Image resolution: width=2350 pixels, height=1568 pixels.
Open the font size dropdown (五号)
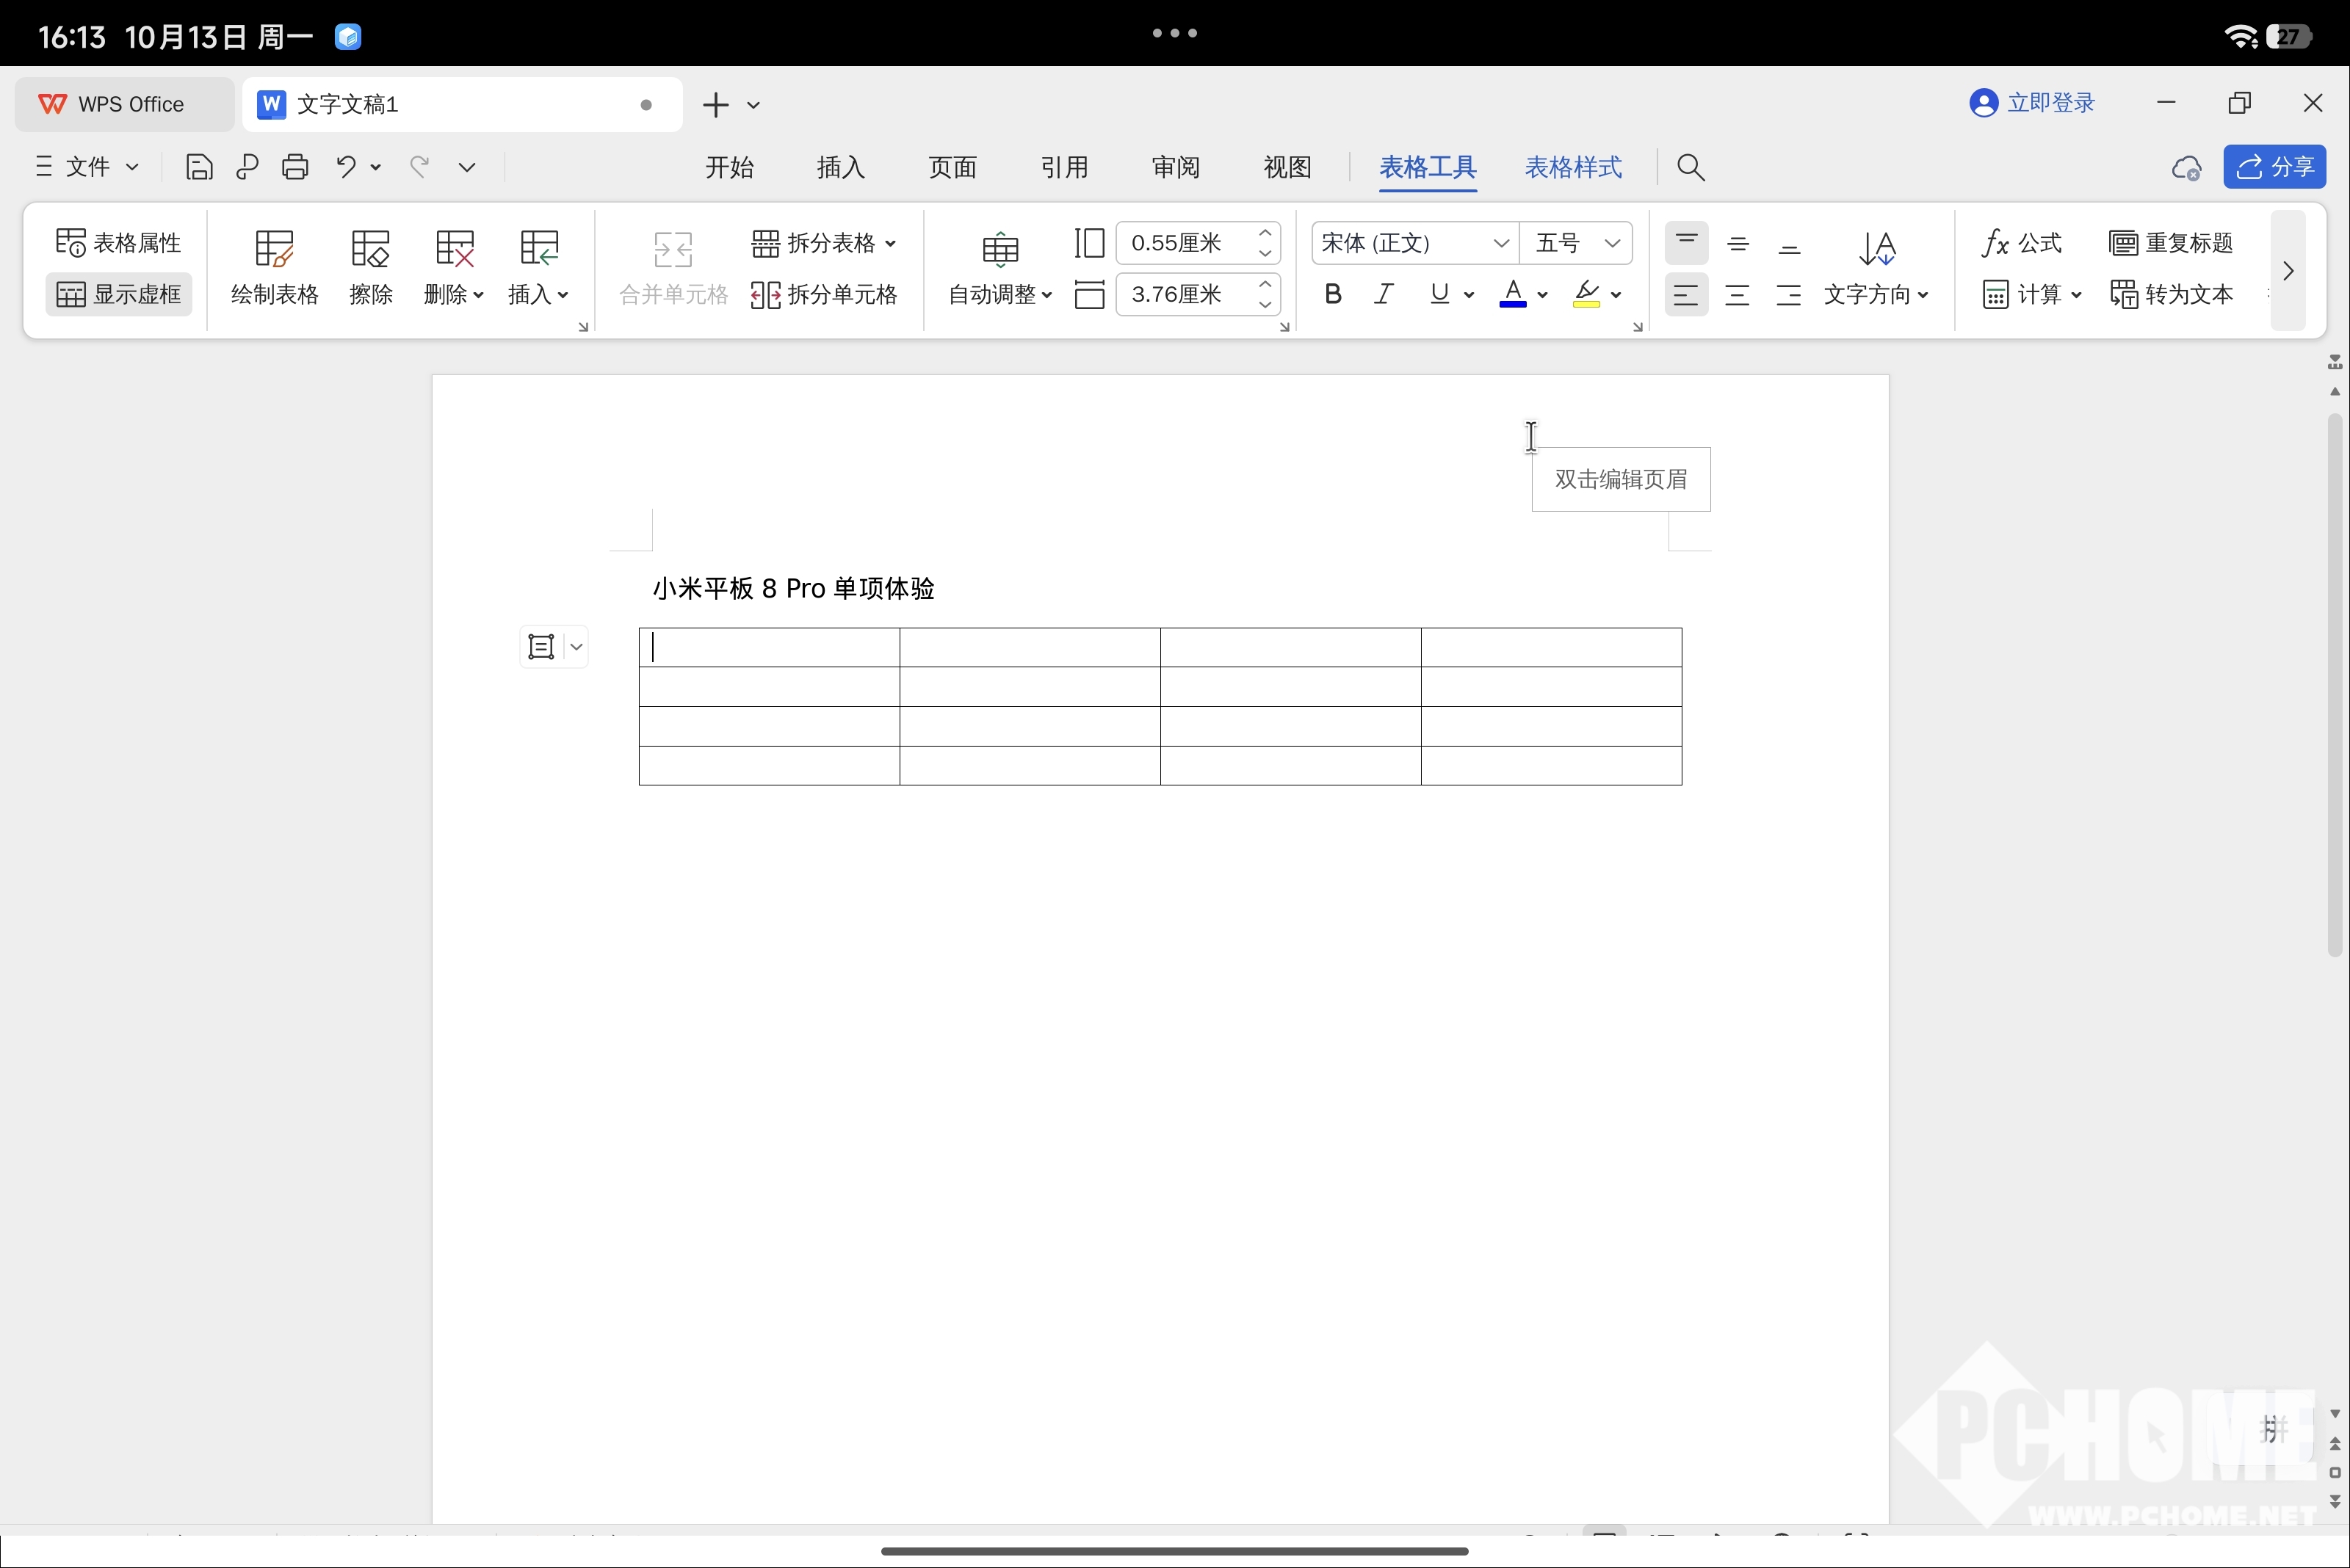(1610, 243)
